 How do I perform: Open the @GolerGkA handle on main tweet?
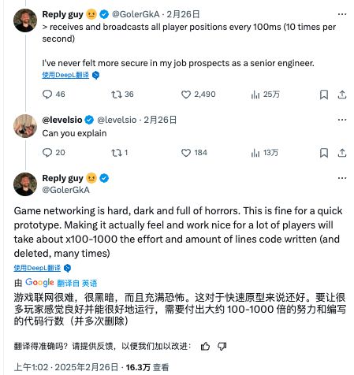tap(65, 190)
